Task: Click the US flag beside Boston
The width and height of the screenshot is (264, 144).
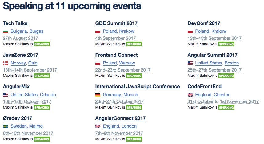Action: [x=190, y=63]
